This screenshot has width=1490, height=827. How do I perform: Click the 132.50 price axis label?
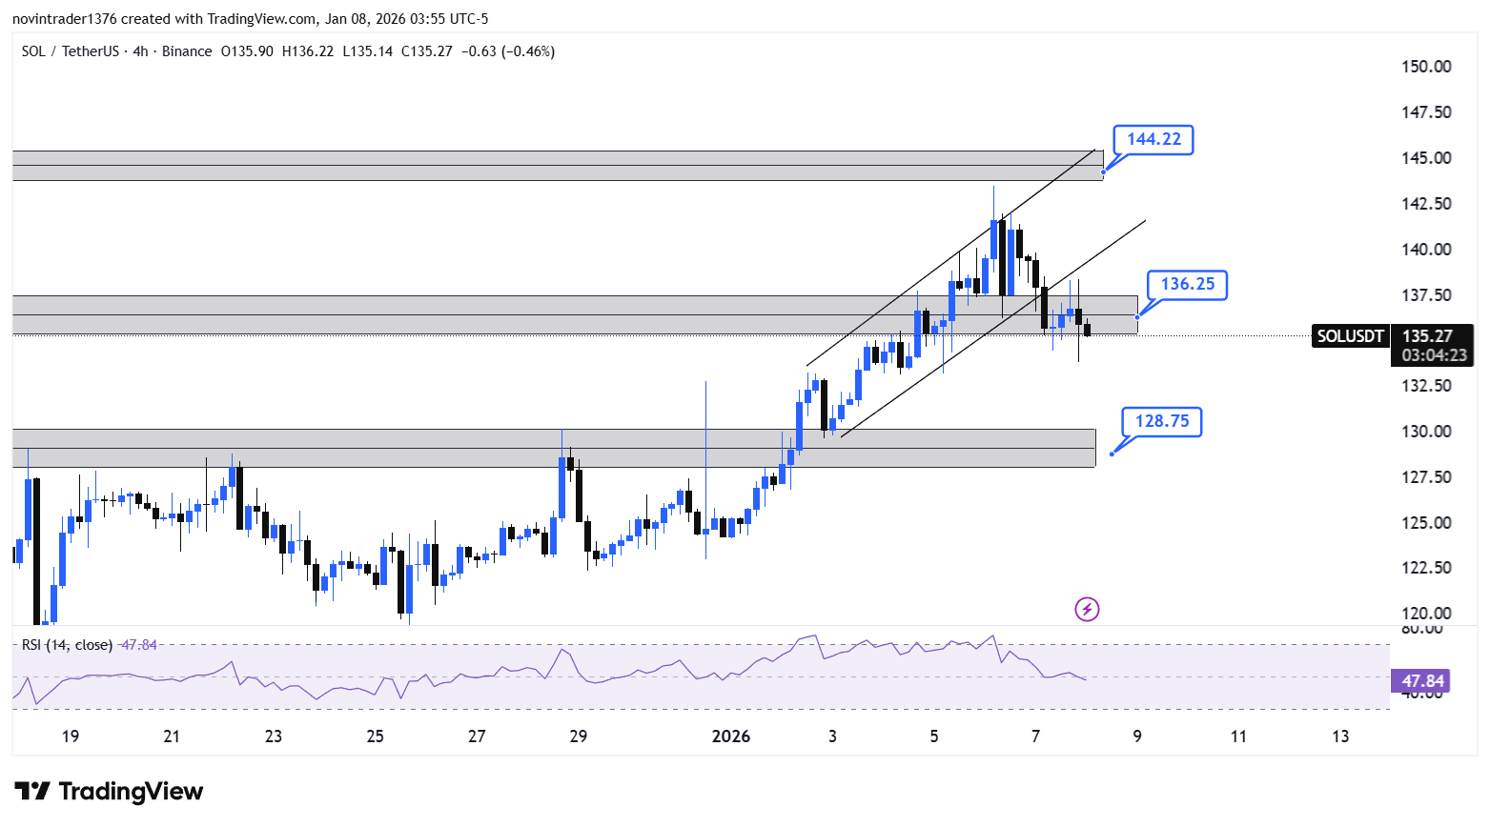point(1426,386)
